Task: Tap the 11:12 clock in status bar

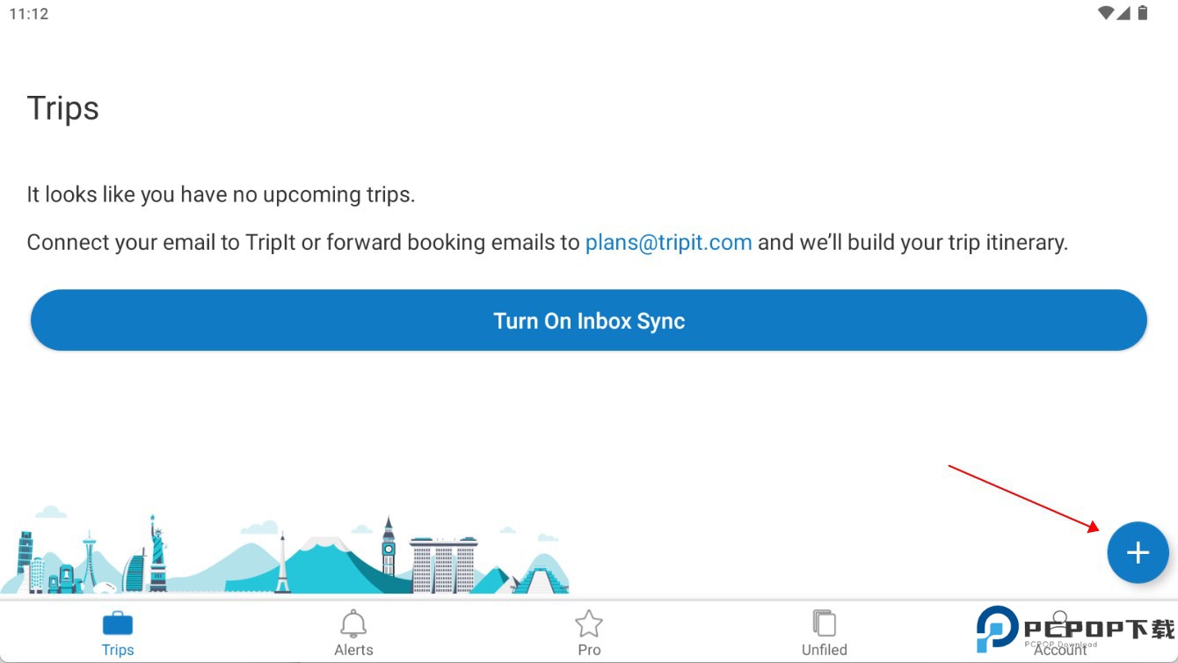Action: pos(29,14)
